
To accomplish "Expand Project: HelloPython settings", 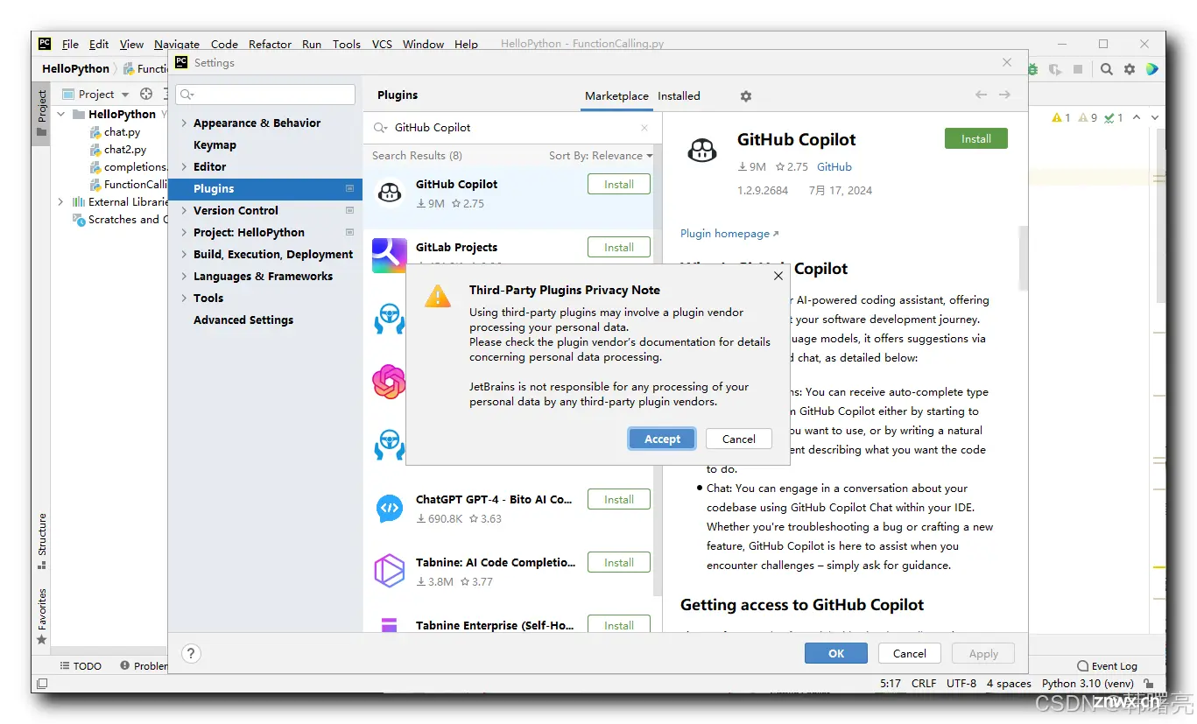I will (x=184, y=233).
